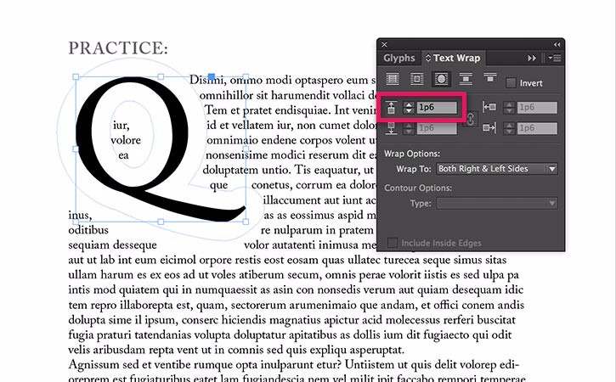
Task: Click the blue square handle above the paragraph
Action: click(x=212, y=76)
